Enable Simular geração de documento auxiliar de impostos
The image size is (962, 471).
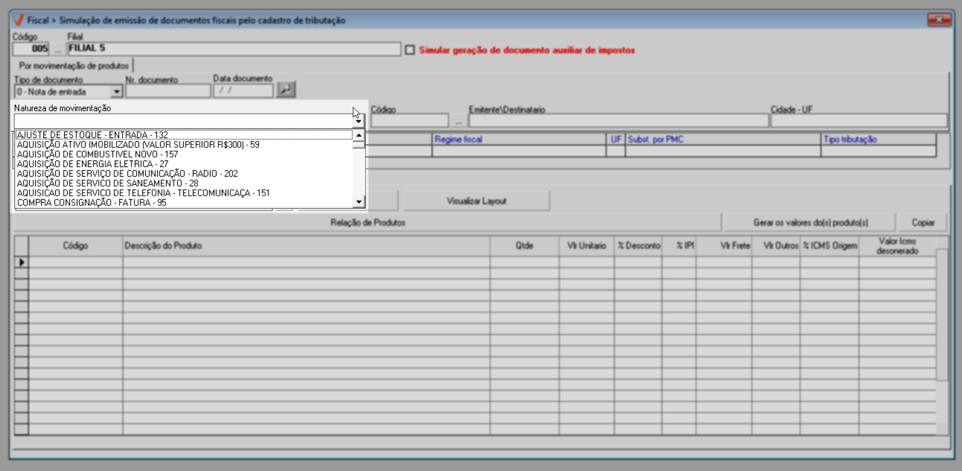pyautogui.click(x=410, y=50)
